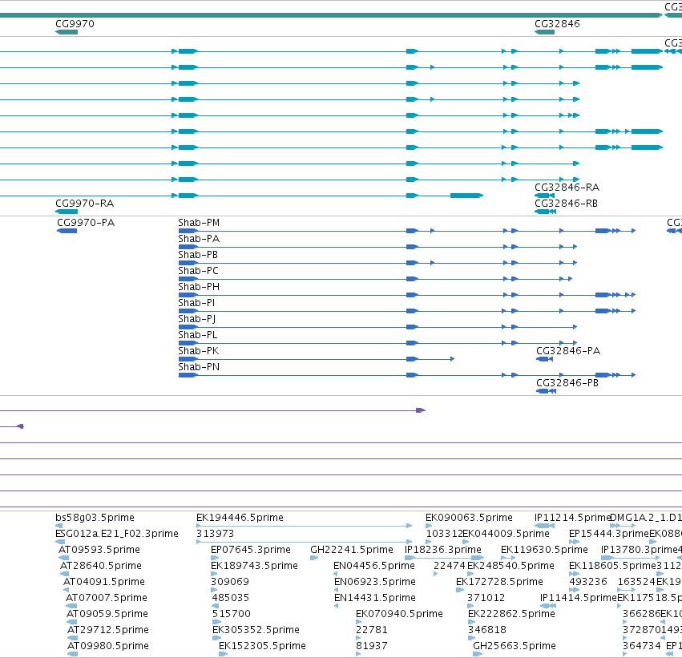Viewport: 682px width, 658px height.
Task: Click the EK305352.5prime EST label
Action: [256, 630]
